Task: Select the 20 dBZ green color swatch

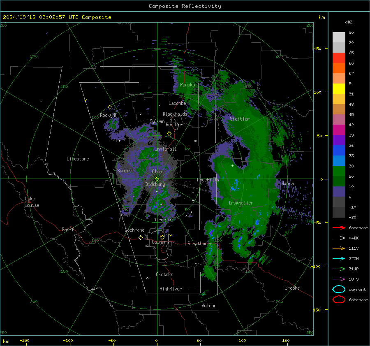Action: [339, 181]
